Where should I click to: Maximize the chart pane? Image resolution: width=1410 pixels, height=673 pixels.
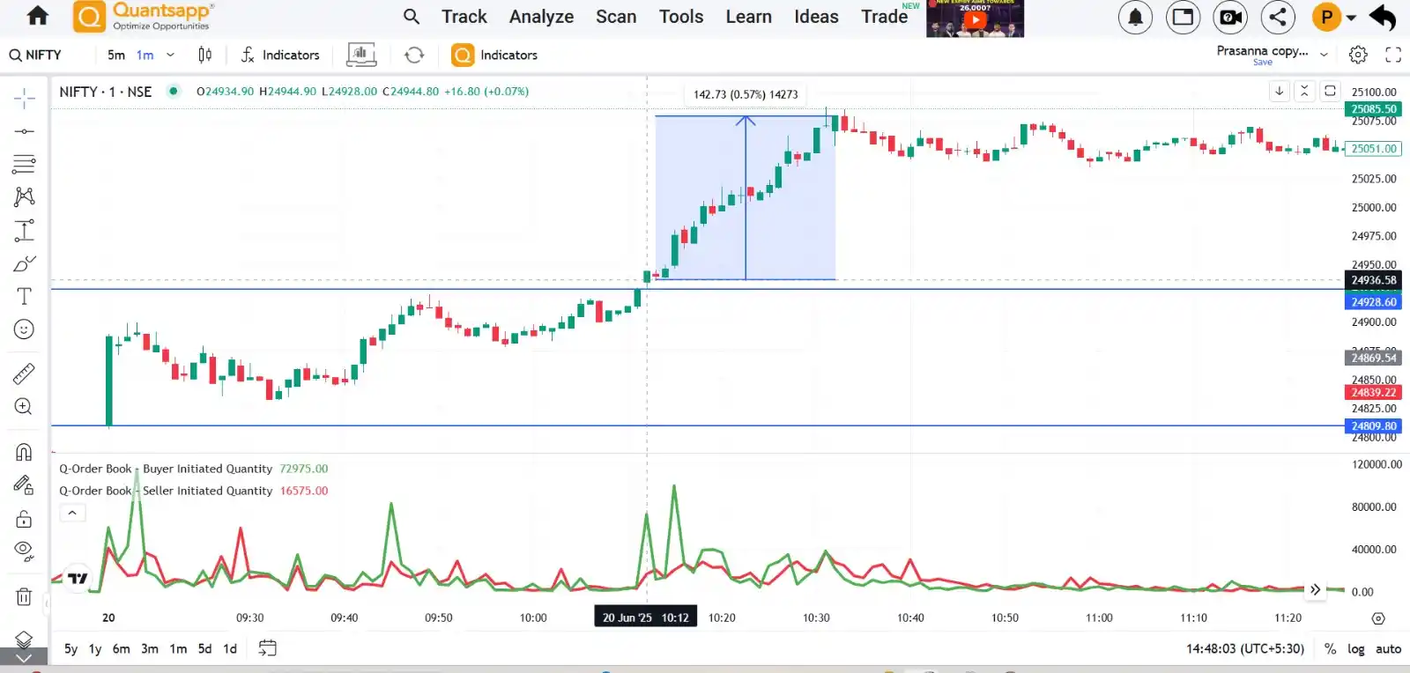click(1330, 91)
